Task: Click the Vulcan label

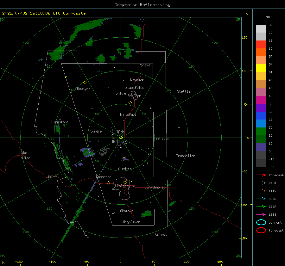Action: 161,235
